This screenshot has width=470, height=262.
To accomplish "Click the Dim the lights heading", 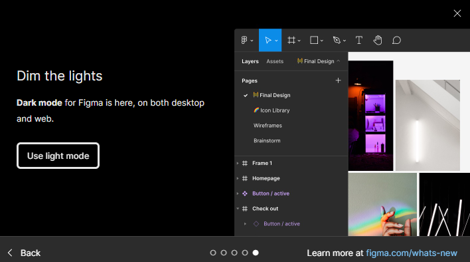I will tap(59, 76).
